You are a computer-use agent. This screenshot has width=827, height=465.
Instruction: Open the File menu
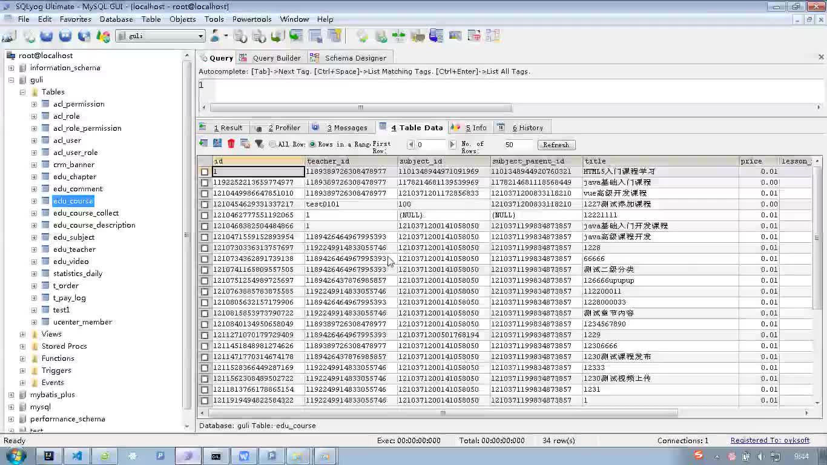click(x=24, y=19)
